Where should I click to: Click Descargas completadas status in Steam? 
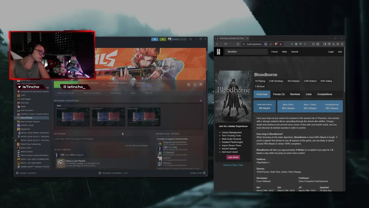113,173
